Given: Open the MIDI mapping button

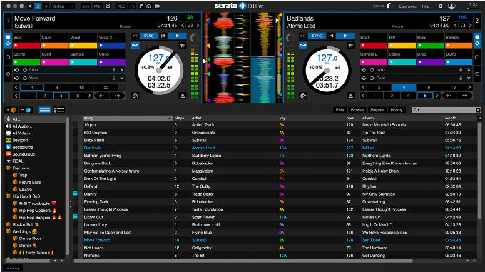Looking at the screenshot, I should click(98, 6).
